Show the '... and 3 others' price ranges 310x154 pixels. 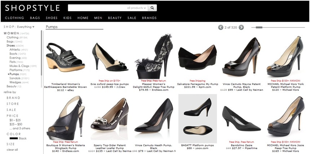20,128
